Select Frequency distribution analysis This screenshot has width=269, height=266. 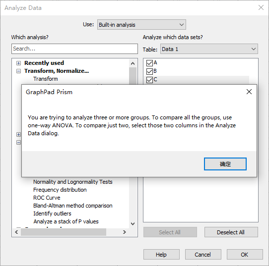pos(60,190)
